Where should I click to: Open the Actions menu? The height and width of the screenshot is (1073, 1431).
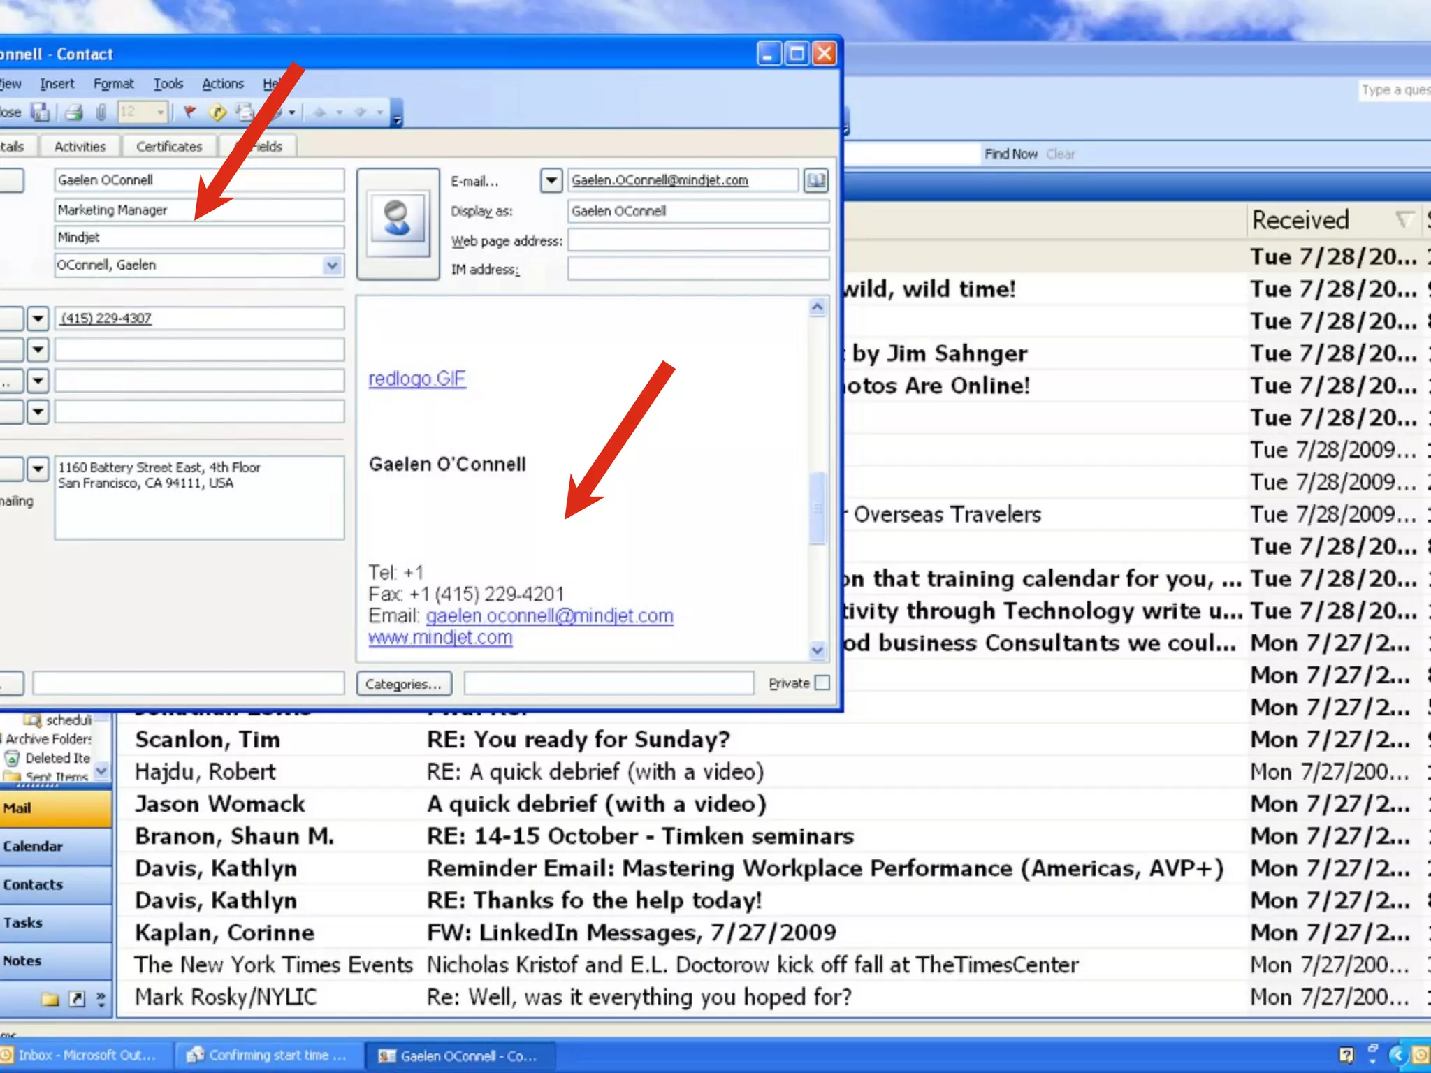click(x=222, y=84)
